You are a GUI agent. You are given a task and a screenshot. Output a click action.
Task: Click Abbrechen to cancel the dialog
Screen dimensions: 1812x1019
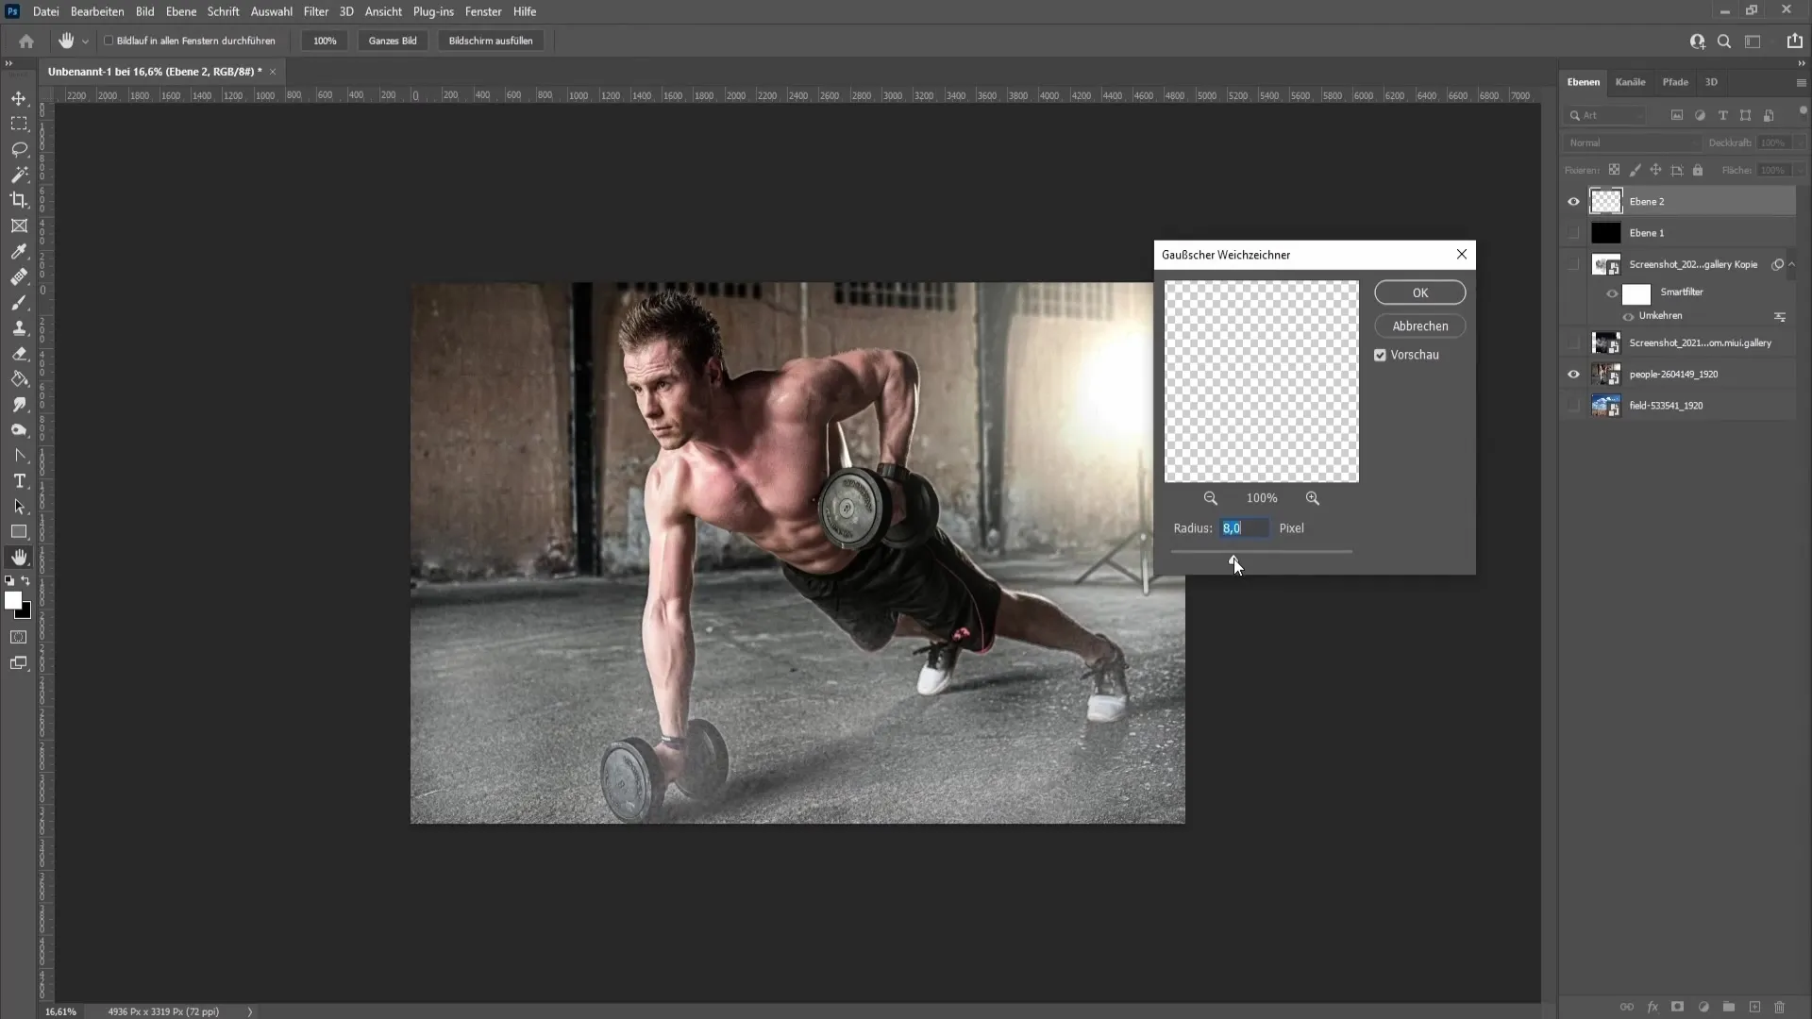pos(1420,325)
